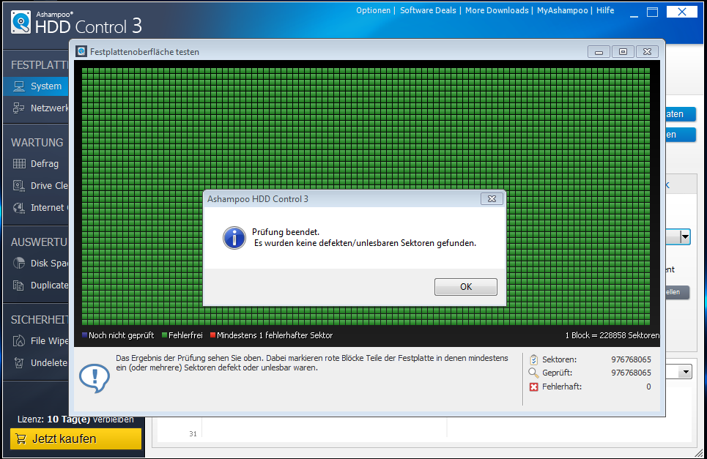Click the shopping cart icon on Jetzt kaufen
Screen dimensions: 707x459
pyautogui.click(x=21, y=439)
